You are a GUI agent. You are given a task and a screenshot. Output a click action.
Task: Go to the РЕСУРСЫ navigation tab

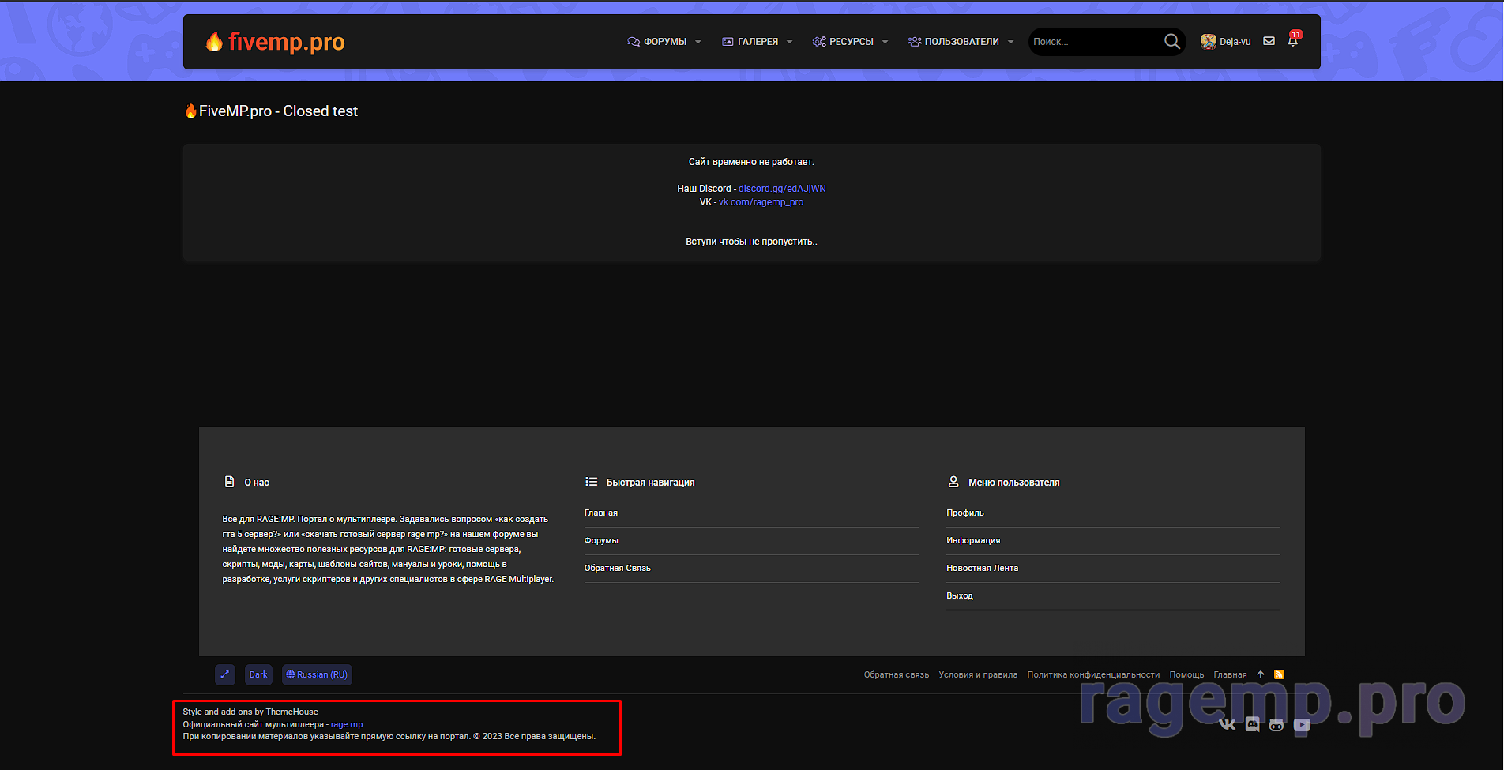[x=843, y=42]
